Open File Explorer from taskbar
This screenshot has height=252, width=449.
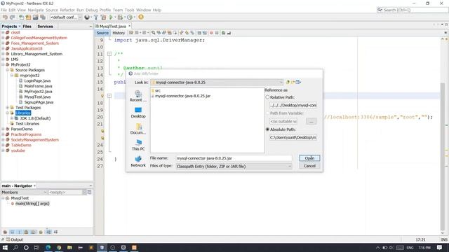[x=69, y=247]
